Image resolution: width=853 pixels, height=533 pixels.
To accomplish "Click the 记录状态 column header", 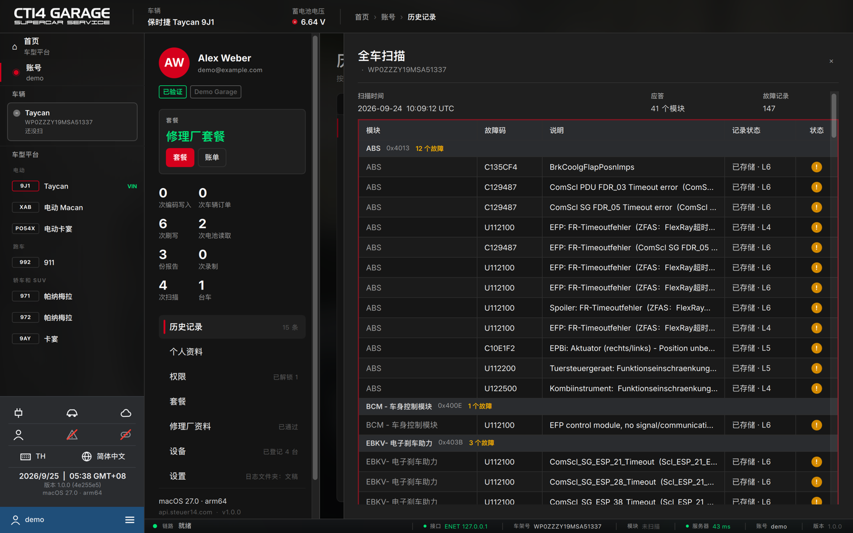I will (x=746, y=131).
